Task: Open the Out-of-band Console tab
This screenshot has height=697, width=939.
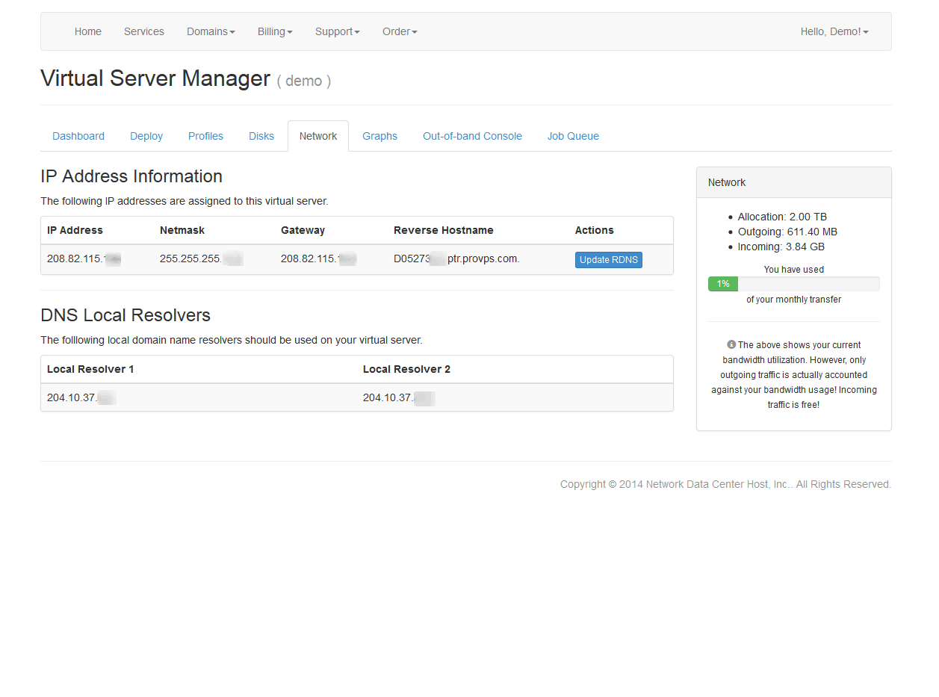Action: [x=472, y=136]
